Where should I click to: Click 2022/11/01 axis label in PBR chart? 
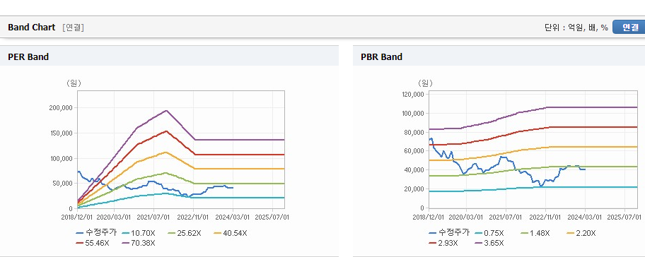546,217
